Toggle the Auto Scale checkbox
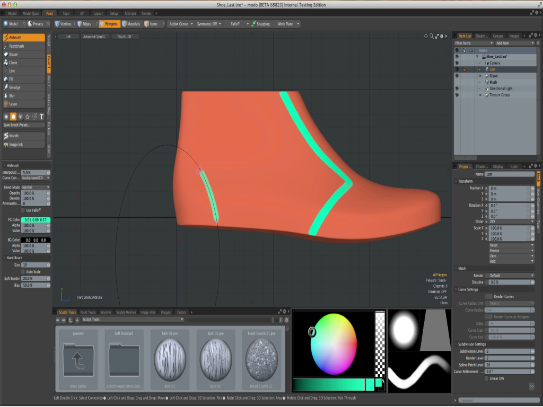 click(x=23, y=271)
